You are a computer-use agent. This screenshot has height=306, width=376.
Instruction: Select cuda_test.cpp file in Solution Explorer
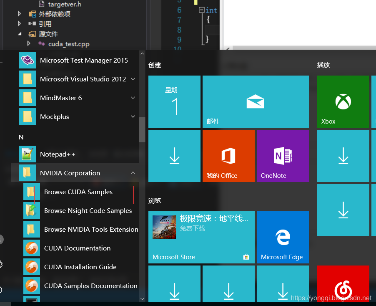pyautogui.click(x=69, y=44)
